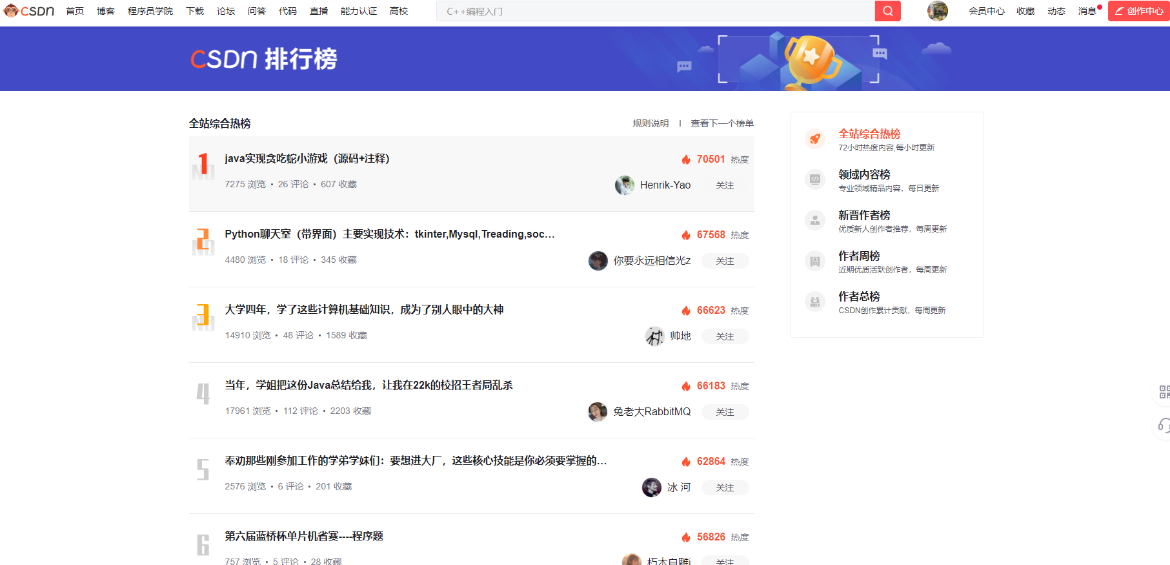1170x565 pixels.
Task: Select 作者周榜 in sidebar
Action: click(859, 256)
